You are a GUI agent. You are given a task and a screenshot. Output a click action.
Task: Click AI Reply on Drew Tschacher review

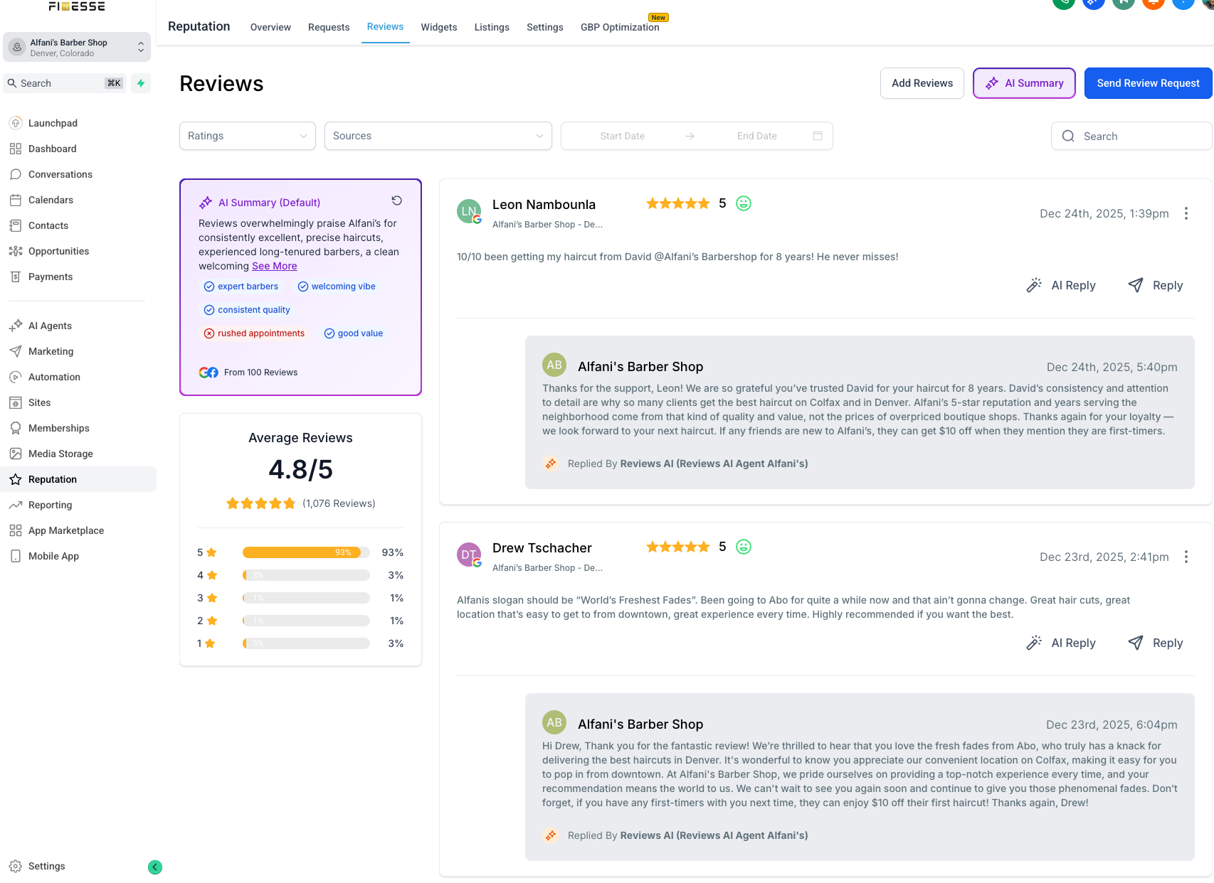(1061, 643)
